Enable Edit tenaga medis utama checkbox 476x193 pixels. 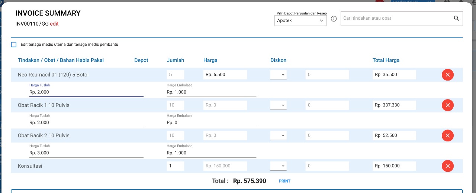point(14,45)
